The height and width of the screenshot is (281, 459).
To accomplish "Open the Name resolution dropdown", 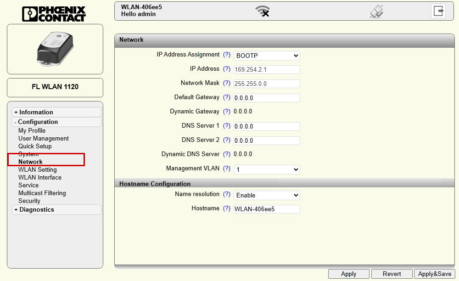I will pos(267,195).
